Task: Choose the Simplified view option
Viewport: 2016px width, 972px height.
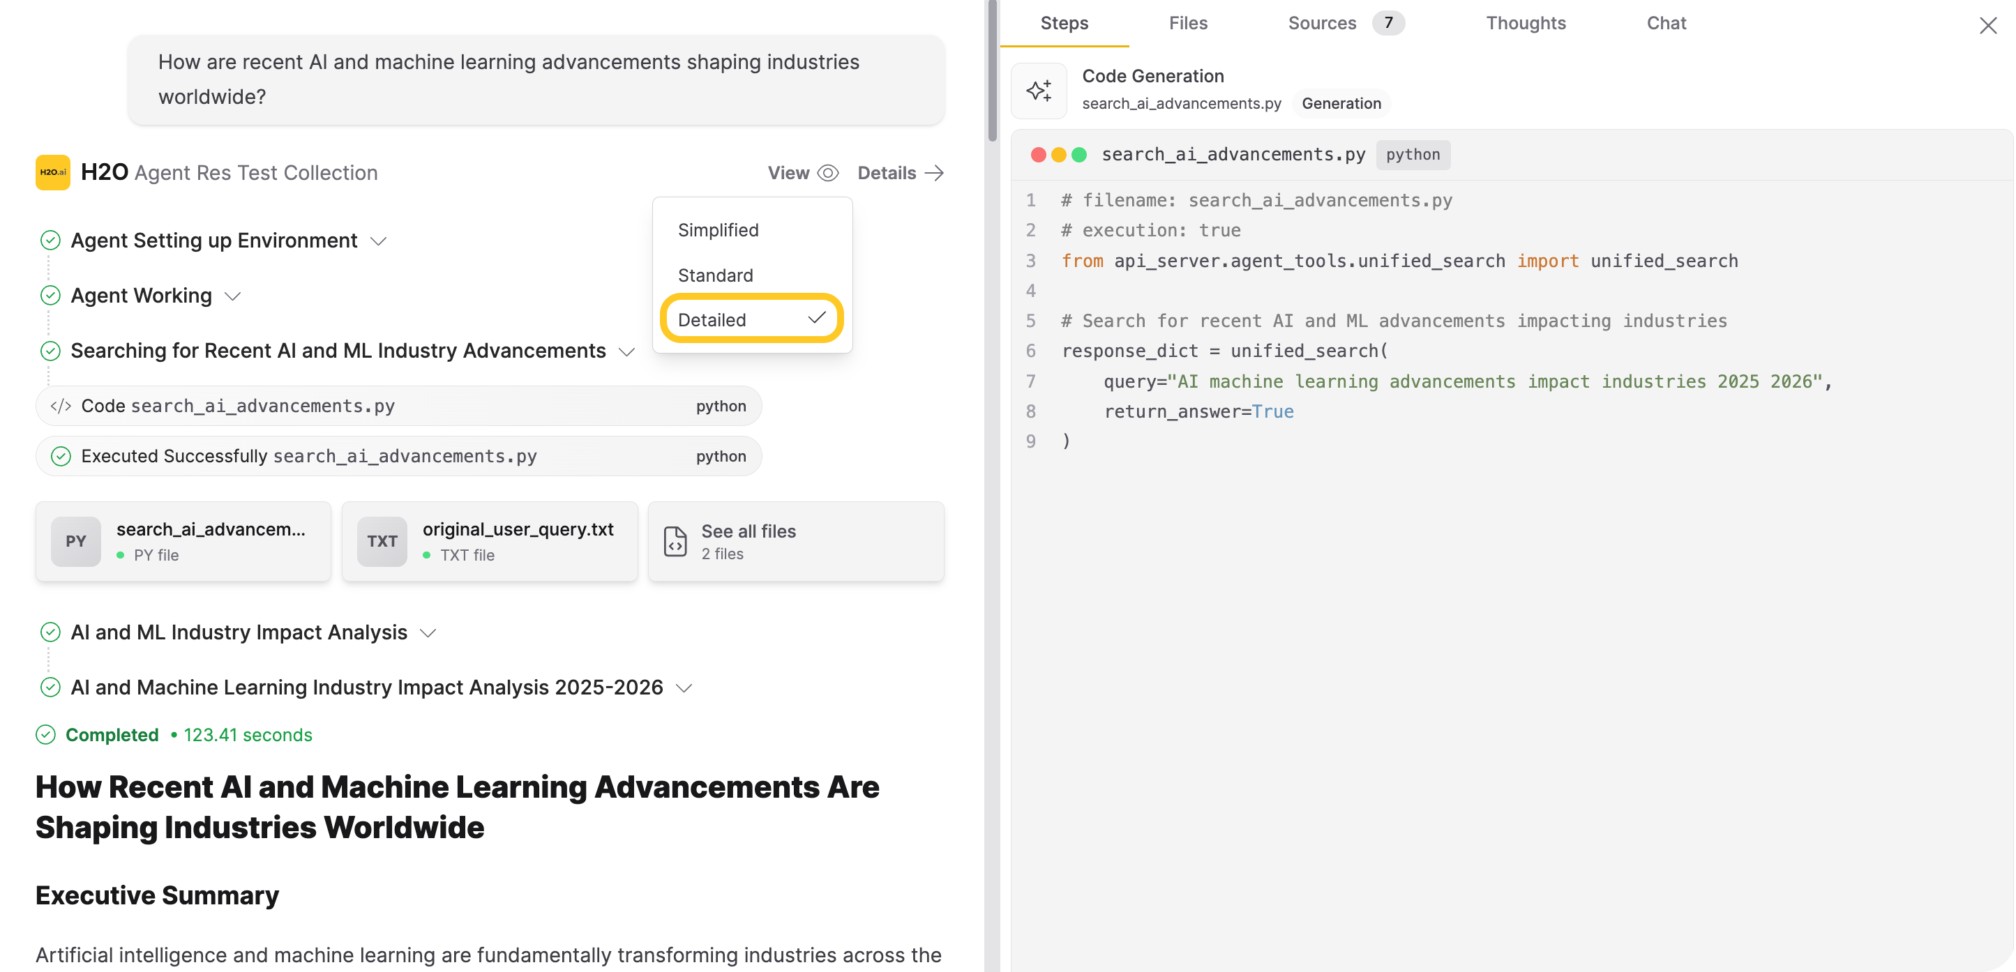Action: pyautogui.click(x=718, y=230)
